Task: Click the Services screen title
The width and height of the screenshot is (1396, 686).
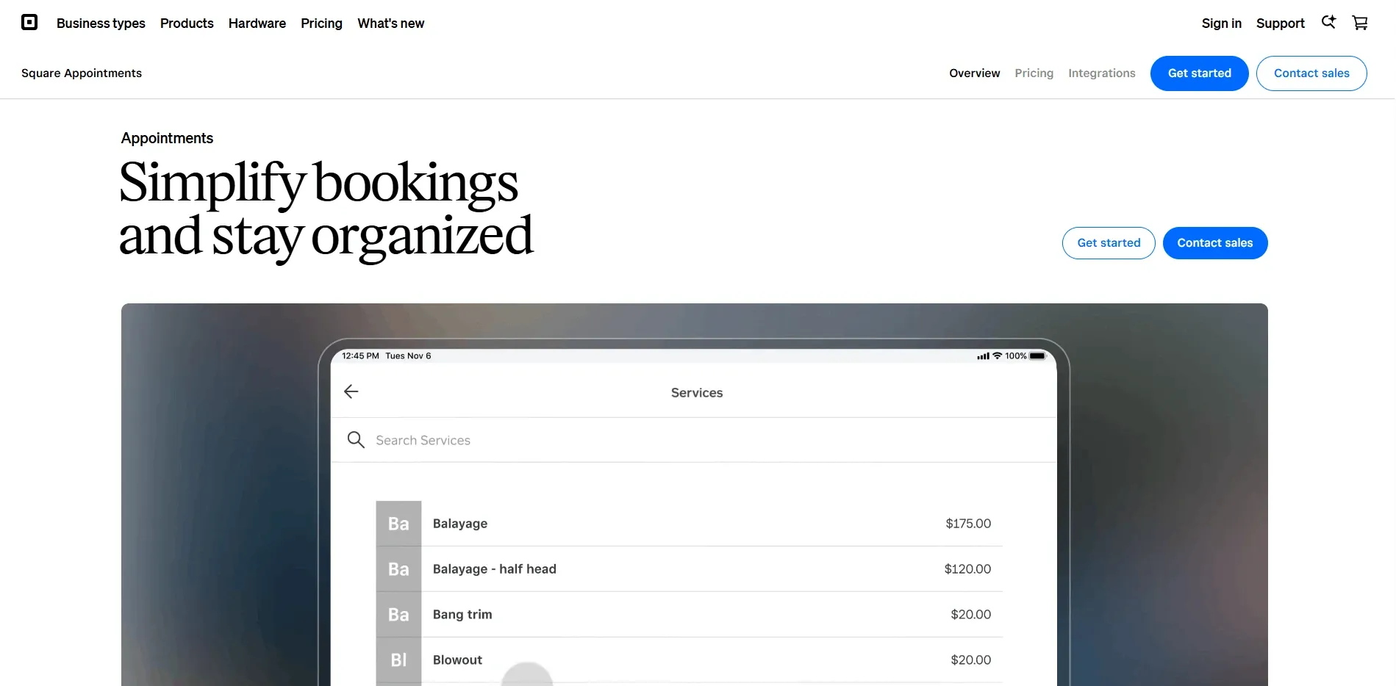Action: [697, 393]
